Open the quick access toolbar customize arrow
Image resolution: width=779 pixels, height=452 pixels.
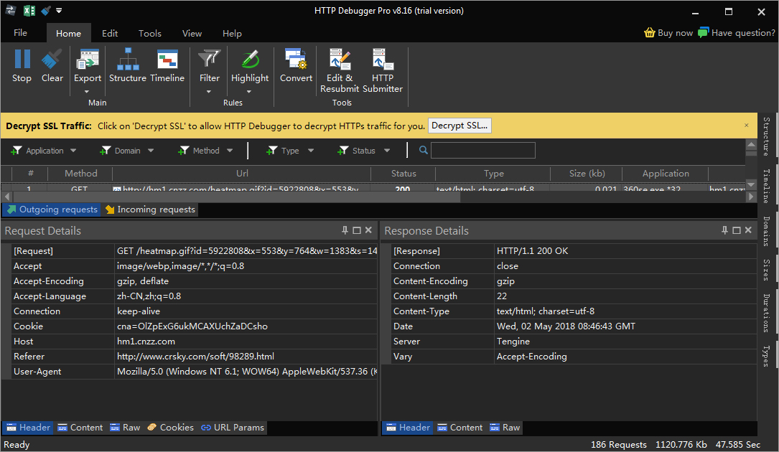coord(59,11)
